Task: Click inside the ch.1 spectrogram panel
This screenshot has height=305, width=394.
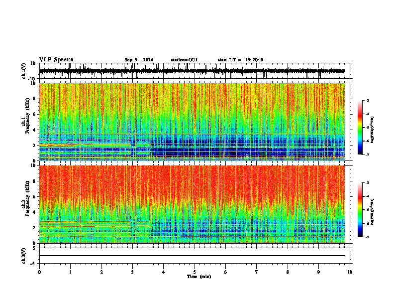Action: (192, 122)
